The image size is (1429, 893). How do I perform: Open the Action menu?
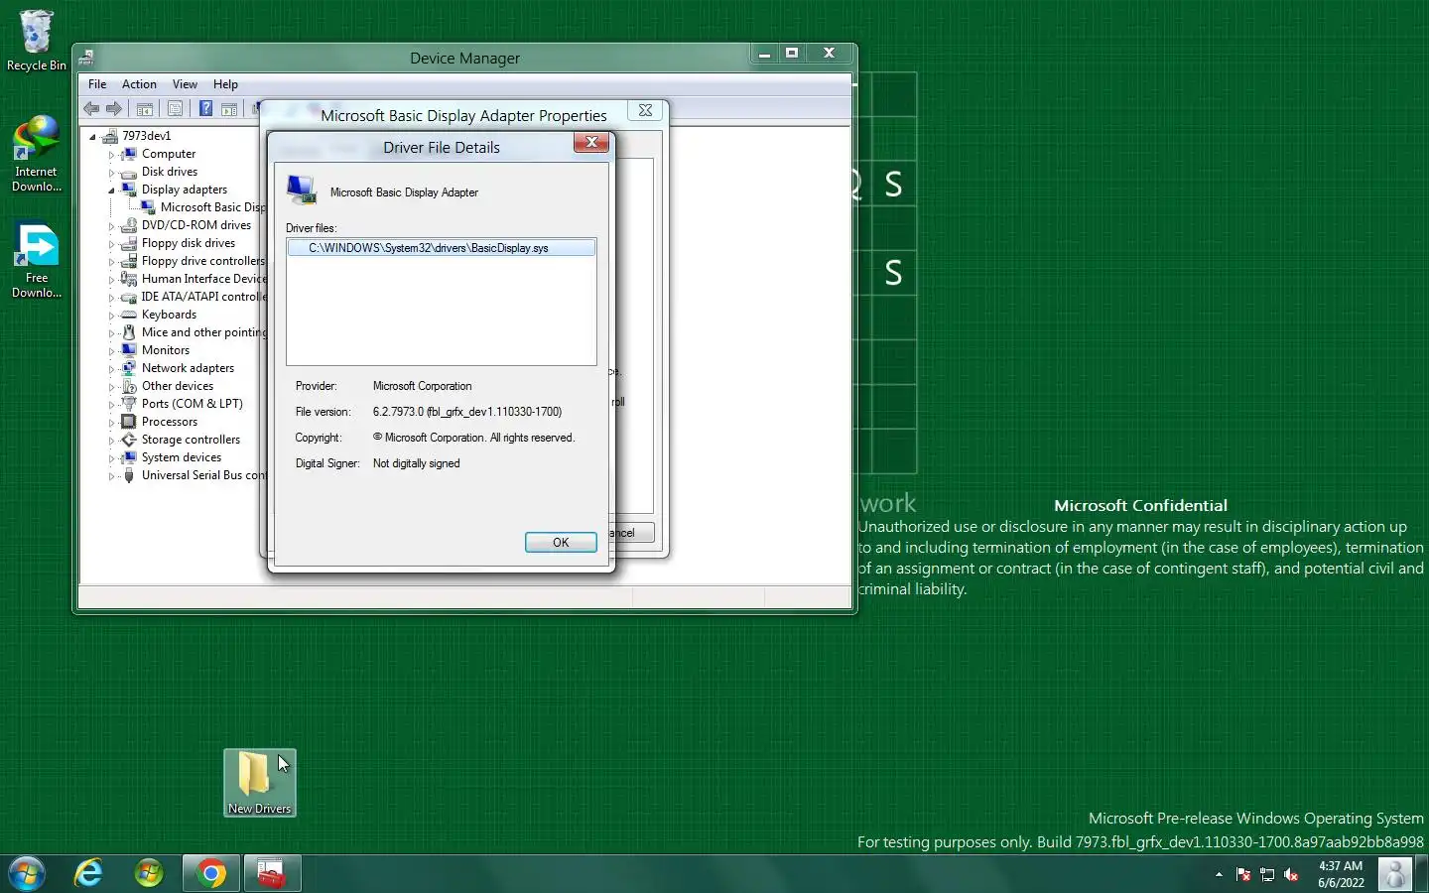(139, 84)
